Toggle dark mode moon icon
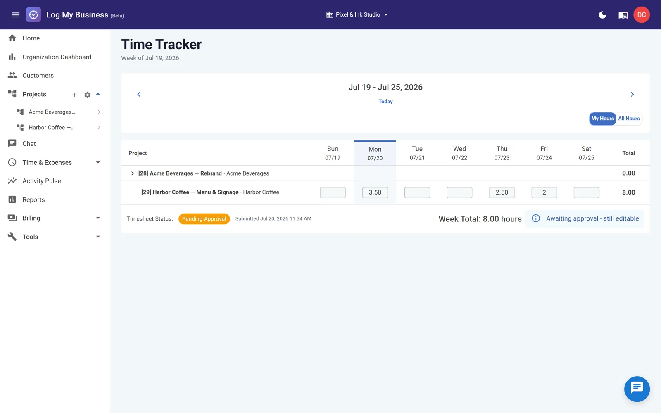This screenshot has width=661, height=413. point(602,15)
